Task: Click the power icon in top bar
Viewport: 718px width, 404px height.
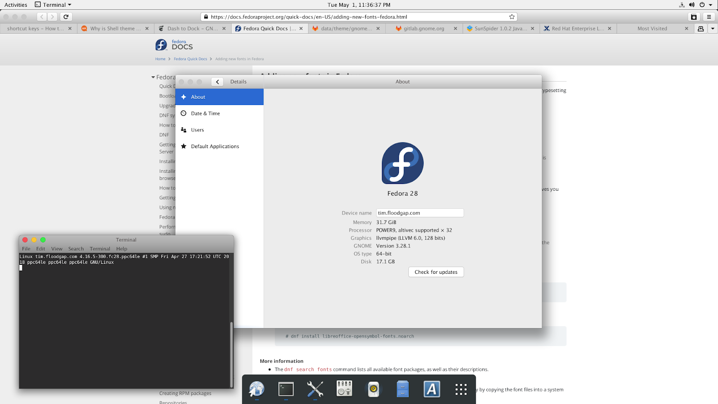Action: point(702,5)
